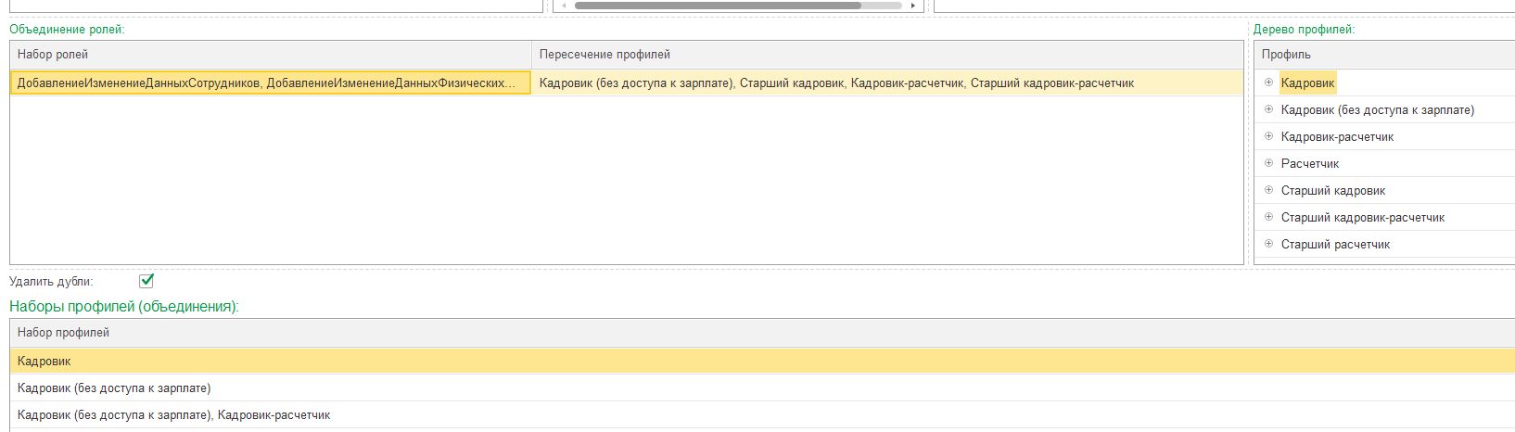Image resolution: width=1515 pixels, height=432 pixels.
Task: Click the horizontal scrollbar left arrow
Action: (564, 5)
